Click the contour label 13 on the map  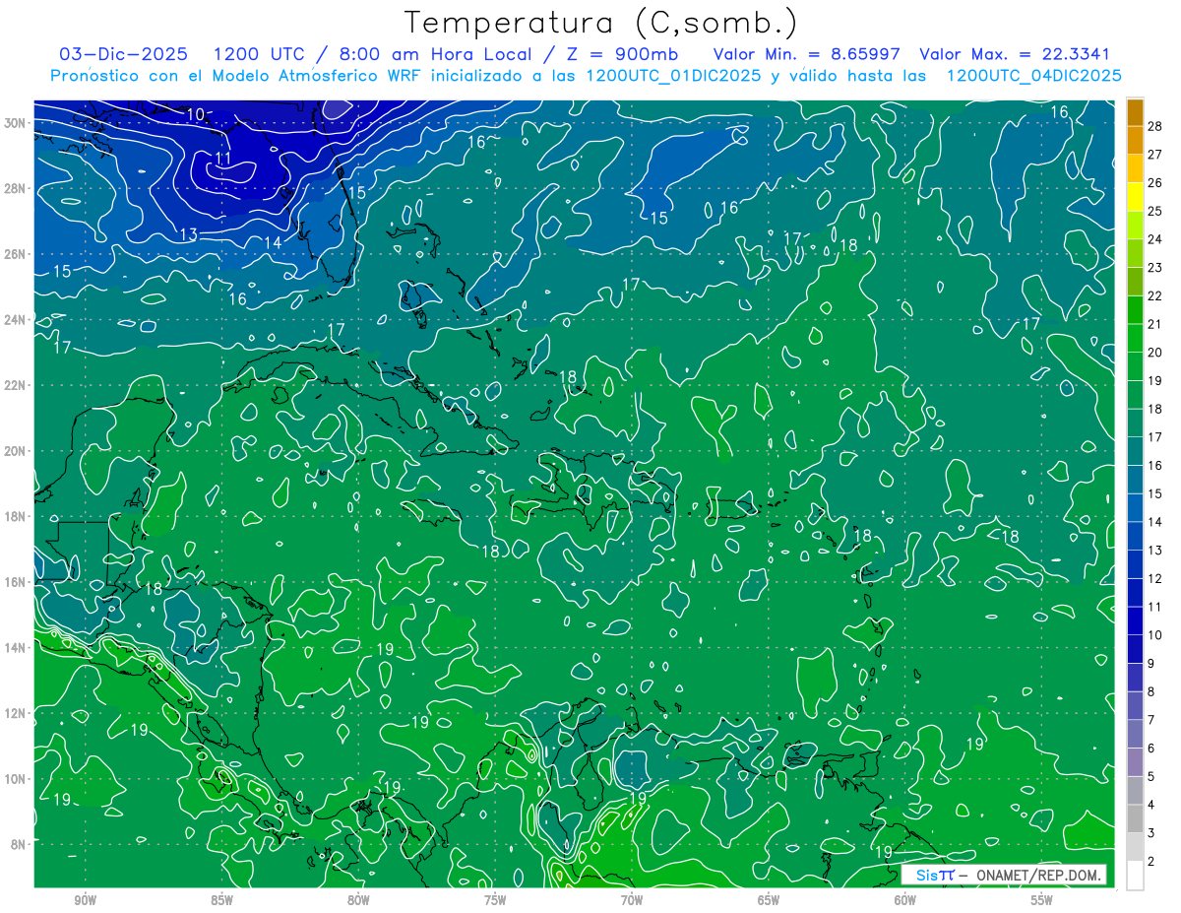point(189,234)
